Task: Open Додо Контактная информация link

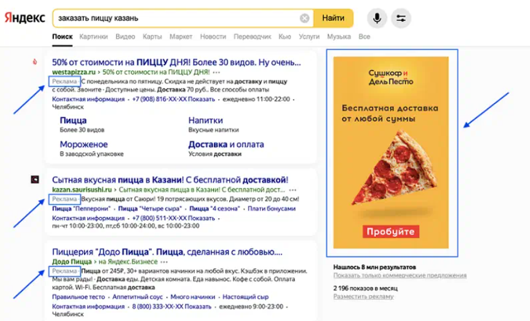Action: click(88, 307)
